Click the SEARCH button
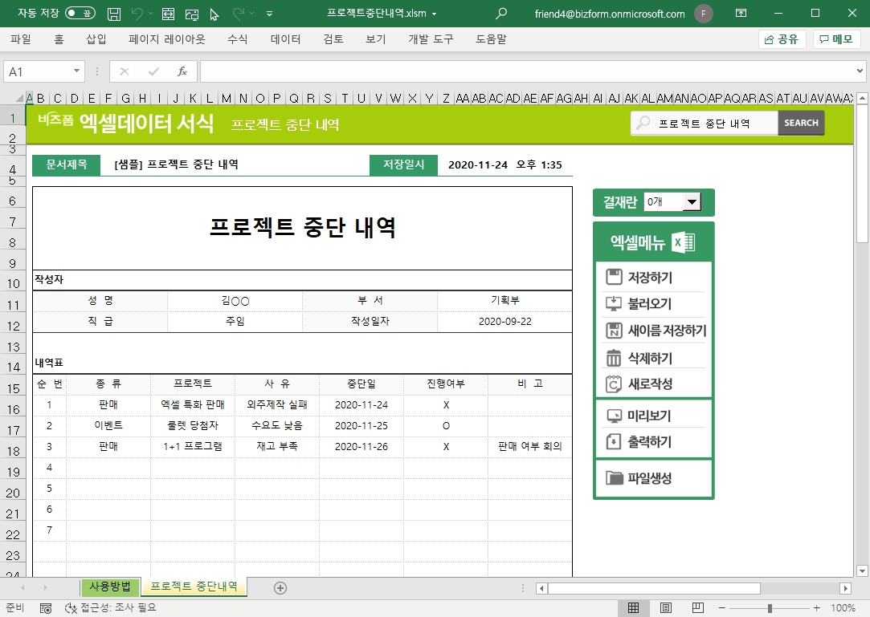This screenshot has height=617, width=870. tap(801, 123)
